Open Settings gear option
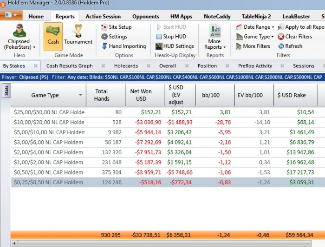Viewport: 325px width, 247px height. click(114, 37)
